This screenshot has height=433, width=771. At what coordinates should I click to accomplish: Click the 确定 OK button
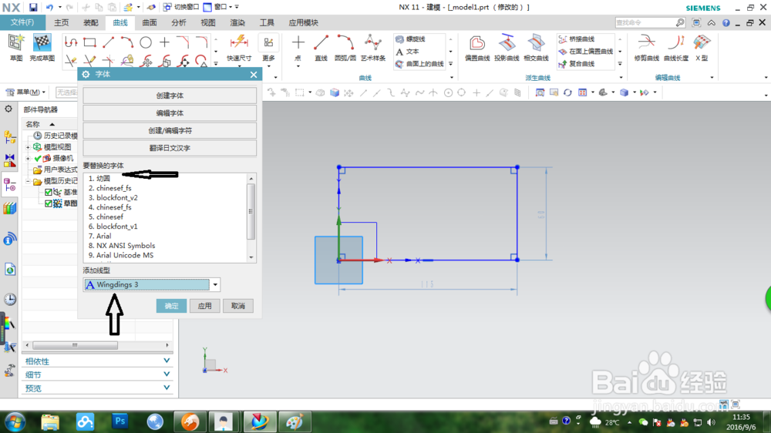[171, 306]
